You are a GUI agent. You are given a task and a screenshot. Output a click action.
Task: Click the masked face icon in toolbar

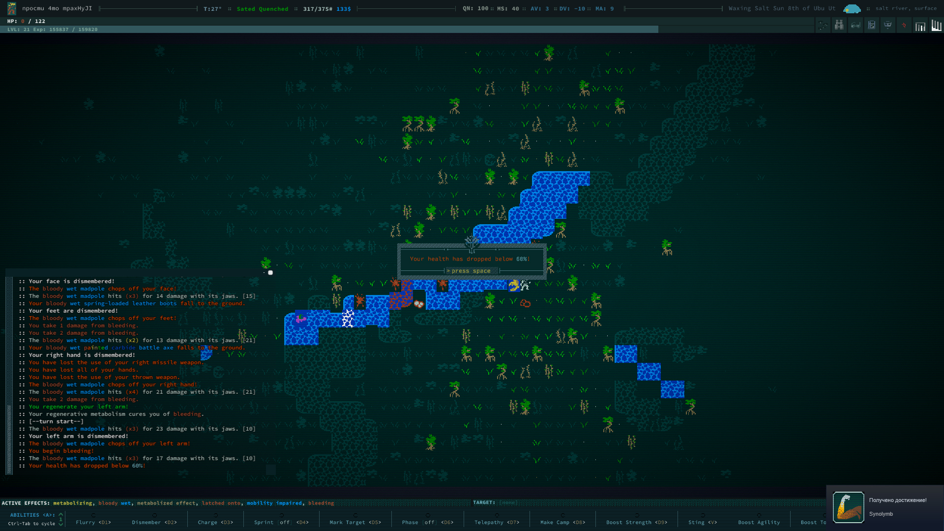888,25
